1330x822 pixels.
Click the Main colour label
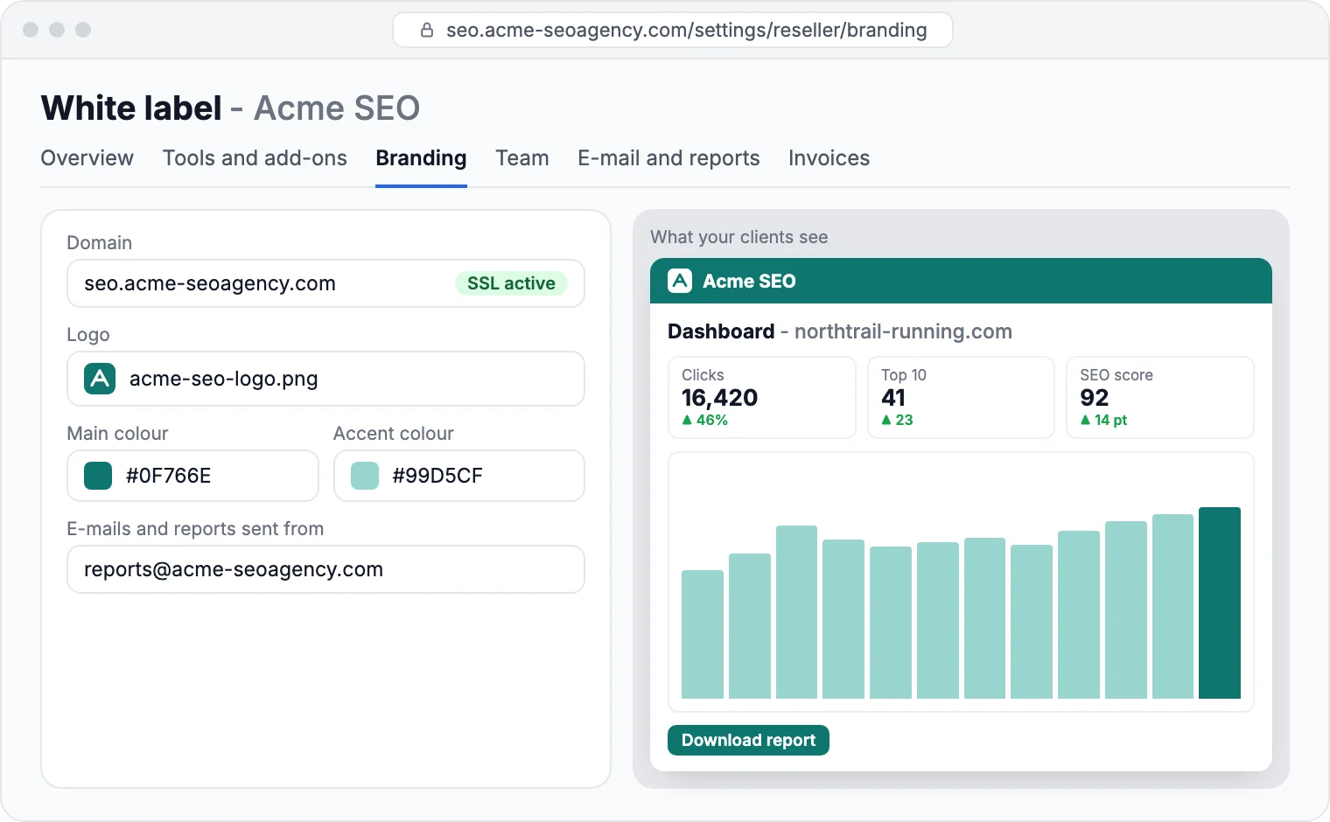pyautogui.click(x=117, y=434)
